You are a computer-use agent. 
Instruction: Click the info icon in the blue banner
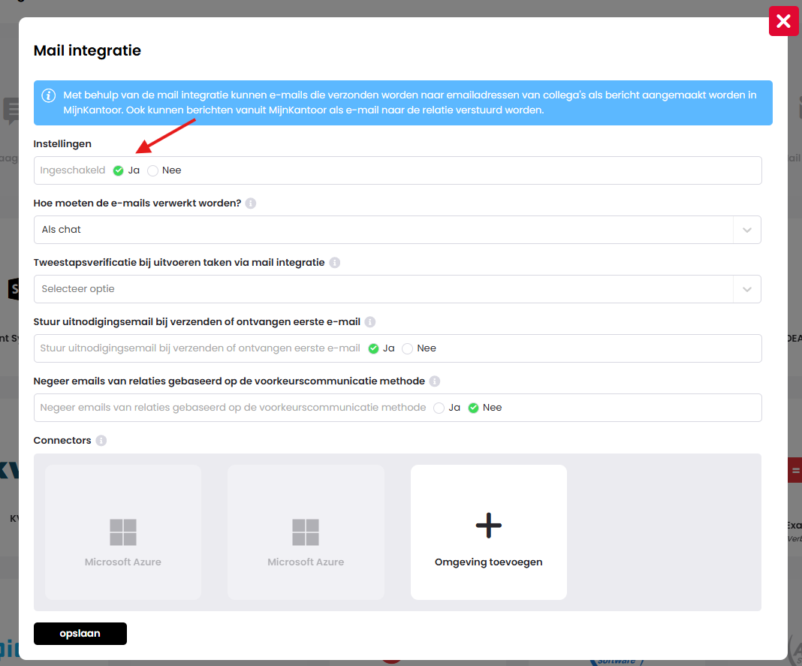[49, 95]
